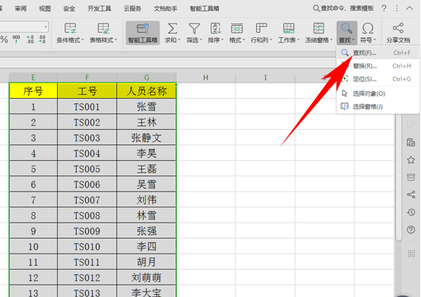This screenshot has height=297, width=421.
Task: Open the Cloud Service (云服务) tab
Action: click(x=132, y=8)
